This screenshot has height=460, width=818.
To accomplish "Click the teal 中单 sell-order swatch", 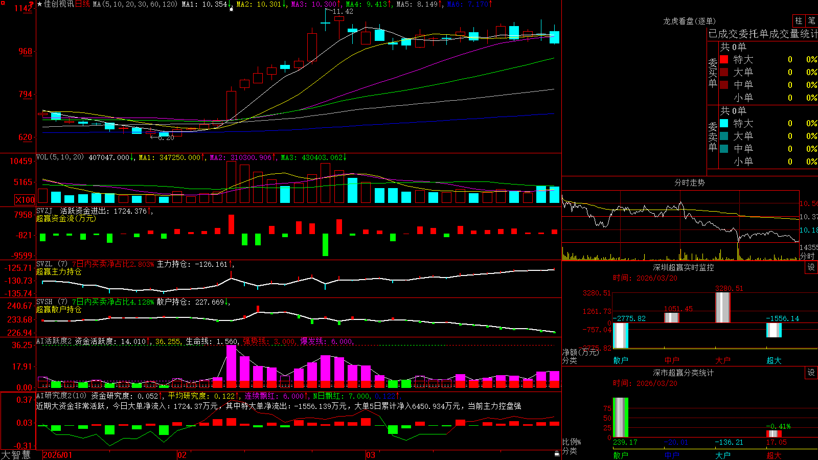I will pyautogui.click(x=724, y=149).
